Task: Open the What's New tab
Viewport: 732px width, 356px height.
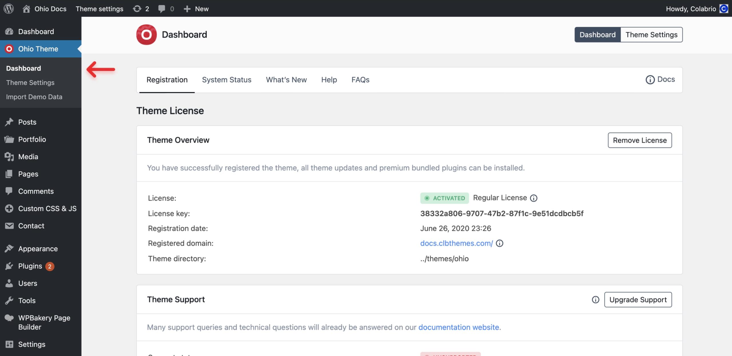Action: (286, 80)
